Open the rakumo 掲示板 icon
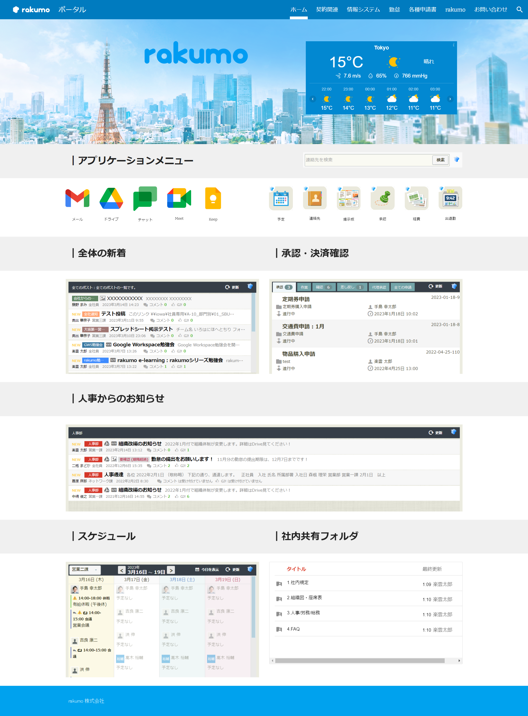528x716 pixels. [x=349, y=199]
